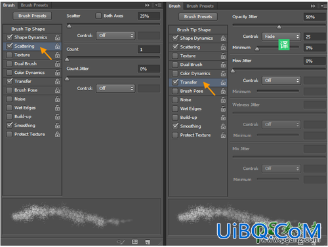
Task: Toggle brush preview eye icon at panel bottom
Action: coord(121,242)
